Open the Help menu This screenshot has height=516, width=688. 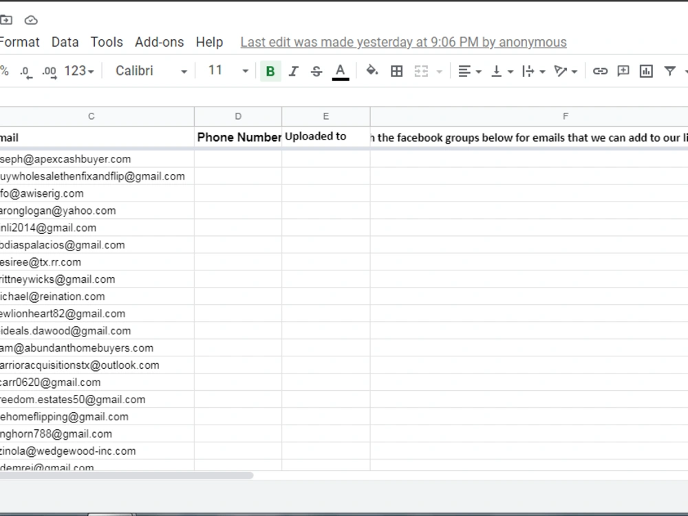(209, 42)
